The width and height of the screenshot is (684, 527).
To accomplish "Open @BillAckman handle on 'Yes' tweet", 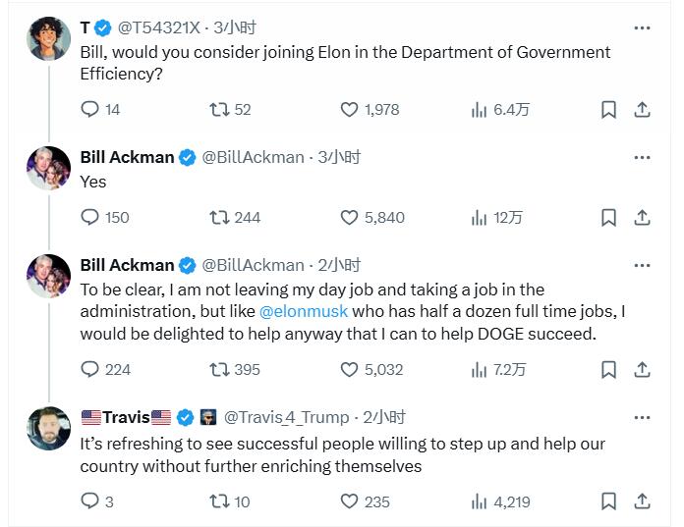I will point(253,157).
